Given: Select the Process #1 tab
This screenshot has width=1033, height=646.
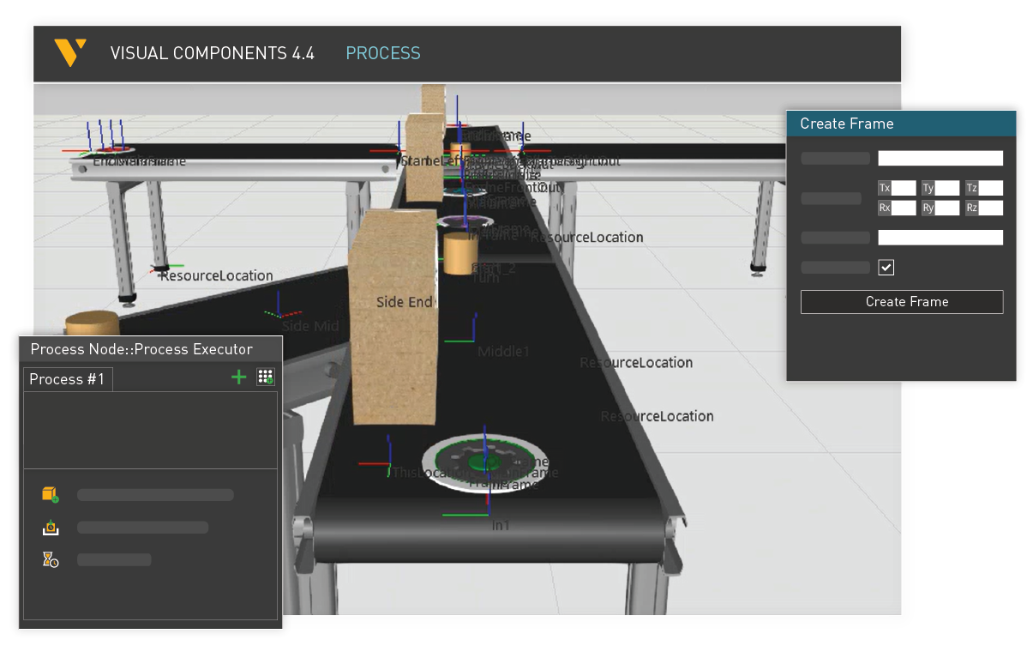Looking at the screenshot, I should [67, 379].
